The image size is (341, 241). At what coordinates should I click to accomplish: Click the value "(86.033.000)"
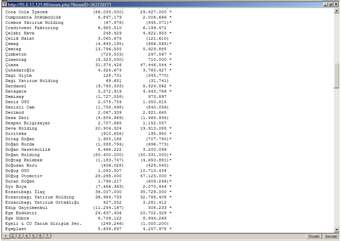click(108, 12)
